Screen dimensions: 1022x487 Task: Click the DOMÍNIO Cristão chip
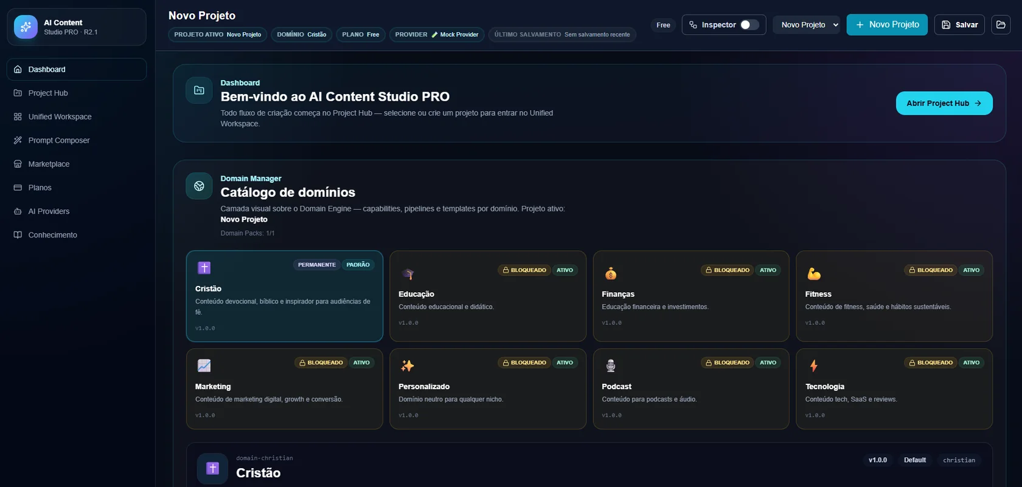(302, 35)
